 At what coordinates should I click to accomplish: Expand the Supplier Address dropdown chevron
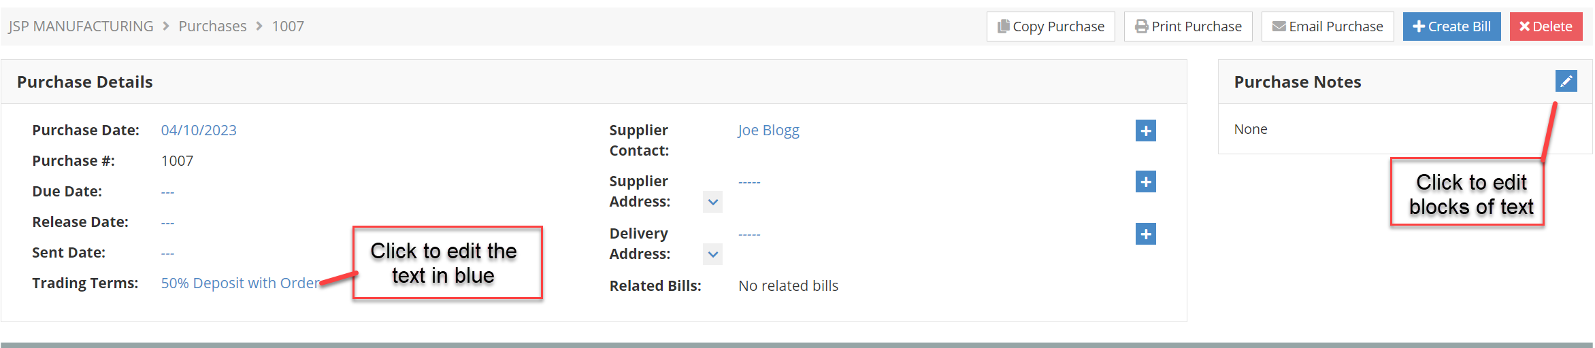(712, 202)
